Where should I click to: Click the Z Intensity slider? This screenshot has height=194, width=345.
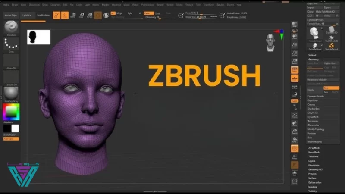click(x=160, y=17)
